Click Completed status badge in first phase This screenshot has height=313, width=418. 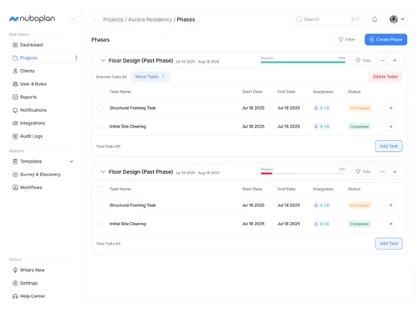click(359, 127)
